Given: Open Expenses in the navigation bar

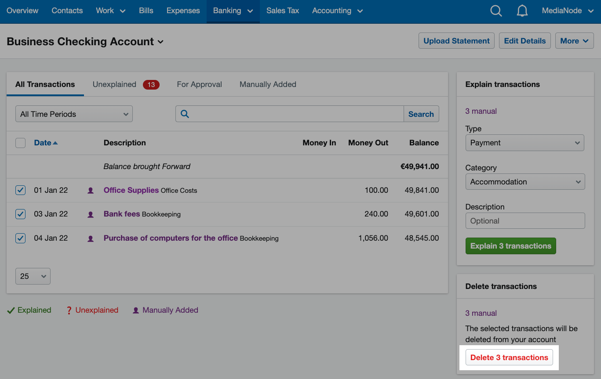Looking at the screenshot, I should click(x=183, y=11).
